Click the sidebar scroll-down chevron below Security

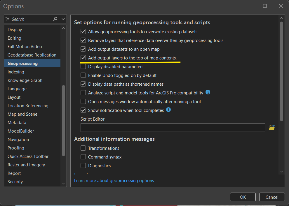pyautogui.click(x=63, y=183)
